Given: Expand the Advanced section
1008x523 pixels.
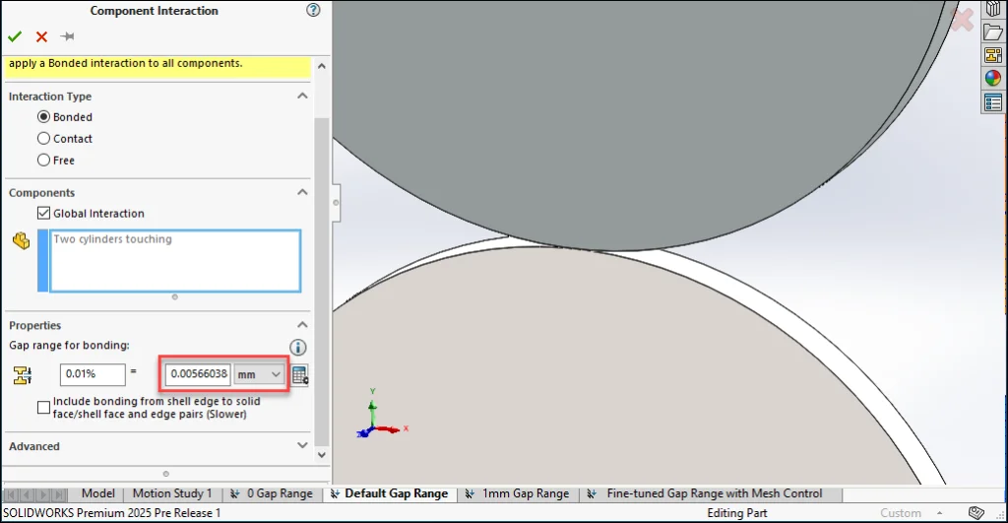Looking at the screenshot, I should click(x=302, y=445).
